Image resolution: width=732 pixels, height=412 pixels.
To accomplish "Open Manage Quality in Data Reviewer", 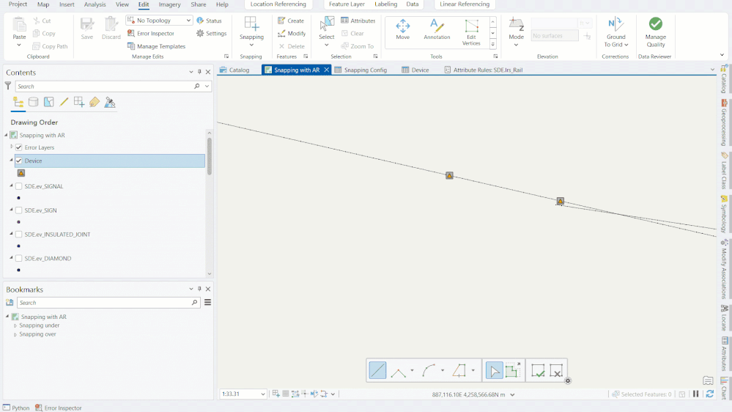I will tap(656, 32).
